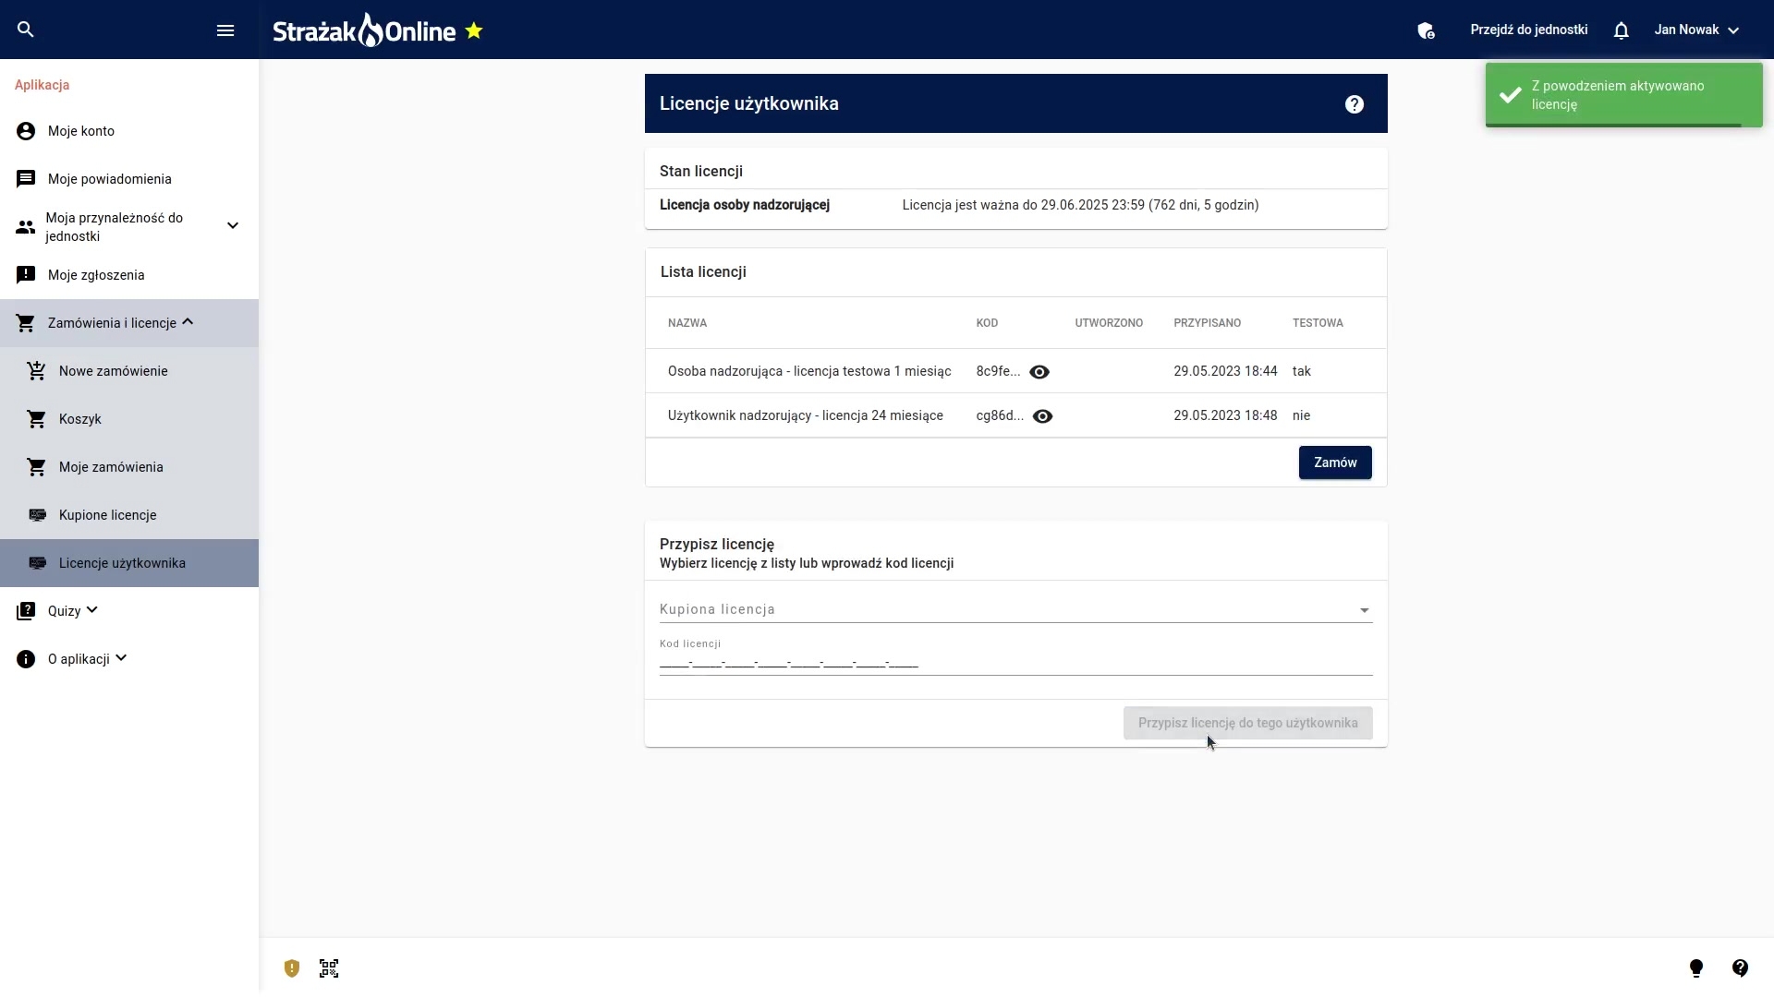Click the PRZYPISANO column header
The height and width of the screenshot is (997, 1774).
pyautogui.click(x=1208, y=323)
